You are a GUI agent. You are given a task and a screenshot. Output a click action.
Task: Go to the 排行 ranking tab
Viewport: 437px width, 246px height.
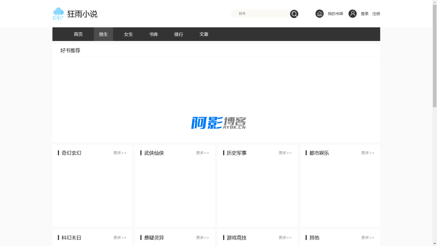179,34
